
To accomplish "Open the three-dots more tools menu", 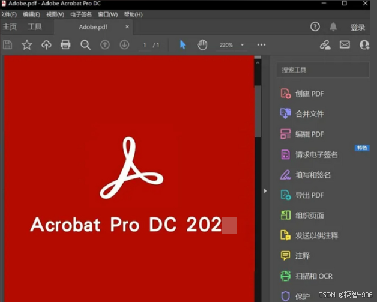I will (x=261, y=44).
